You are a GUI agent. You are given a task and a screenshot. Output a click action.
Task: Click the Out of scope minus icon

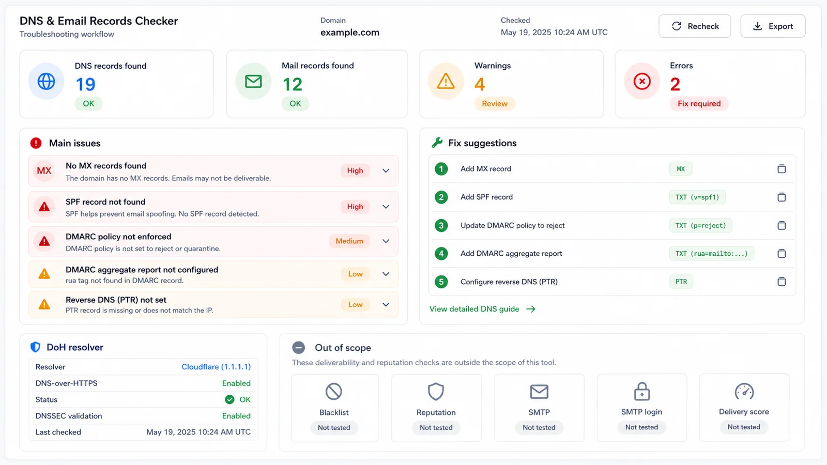pyautogui.click(x=299, y=348)
